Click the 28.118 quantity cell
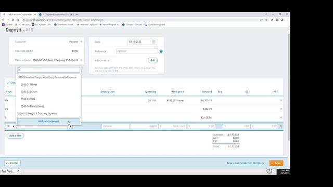Viewport: 333px width, 187px height. click(x=152, y=100)
